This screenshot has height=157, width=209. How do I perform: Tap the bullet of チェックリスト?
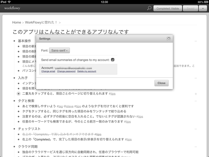[x=14, y=129]
